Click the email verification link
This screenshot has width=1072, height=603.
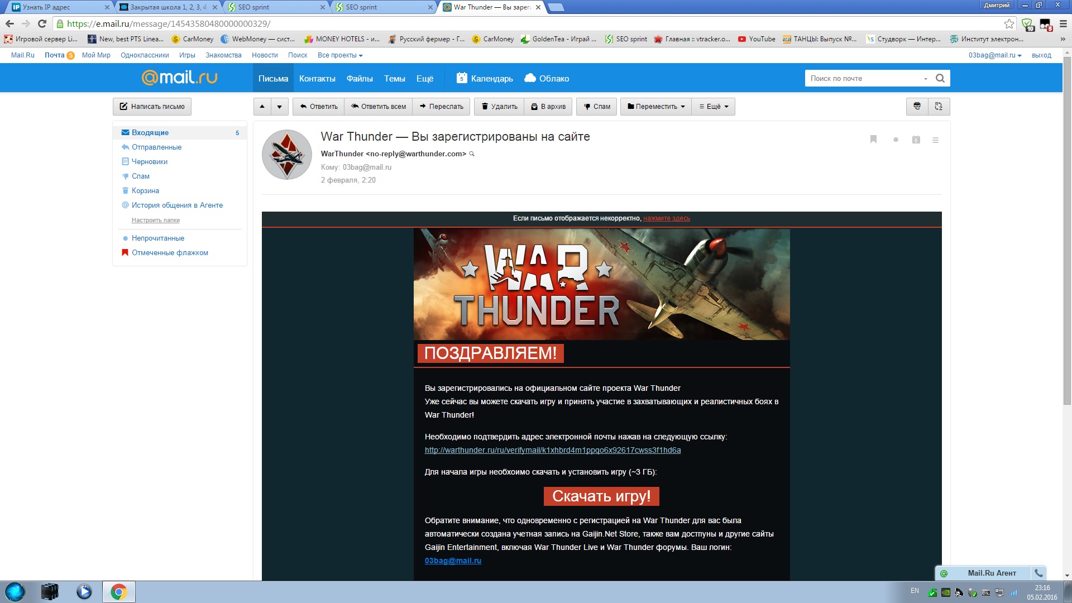pos(552,450)
